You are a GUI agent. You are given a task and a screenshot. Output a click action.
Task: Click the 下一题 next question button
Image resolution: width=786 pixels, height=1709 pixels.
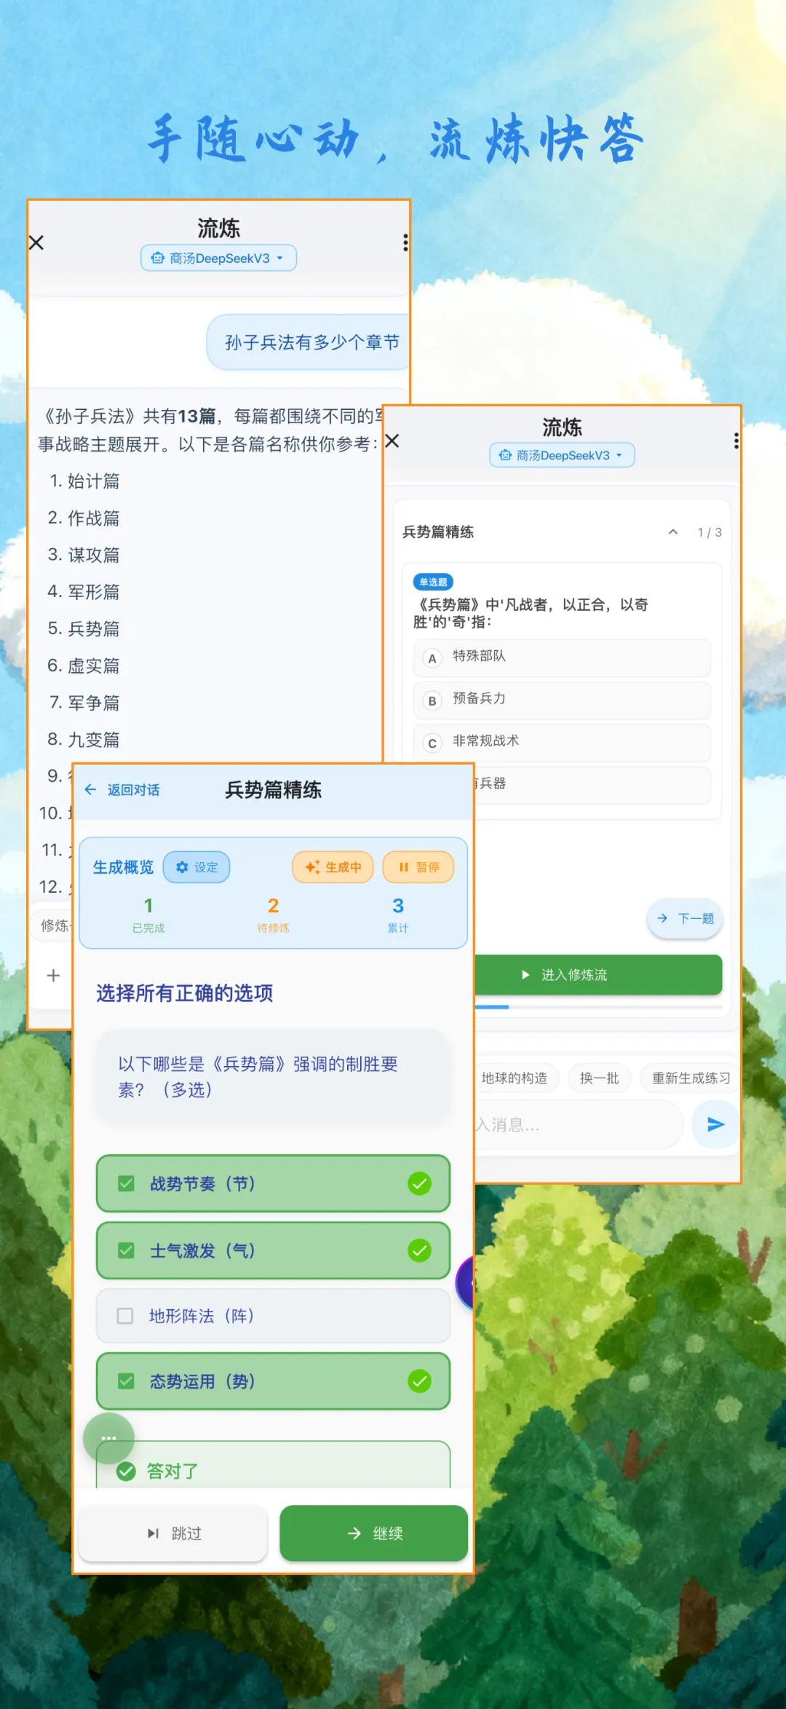tap(685, 919)
